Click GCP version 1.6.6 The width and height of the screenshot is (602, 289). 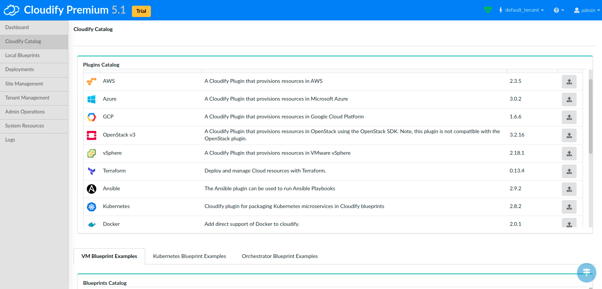515,117
